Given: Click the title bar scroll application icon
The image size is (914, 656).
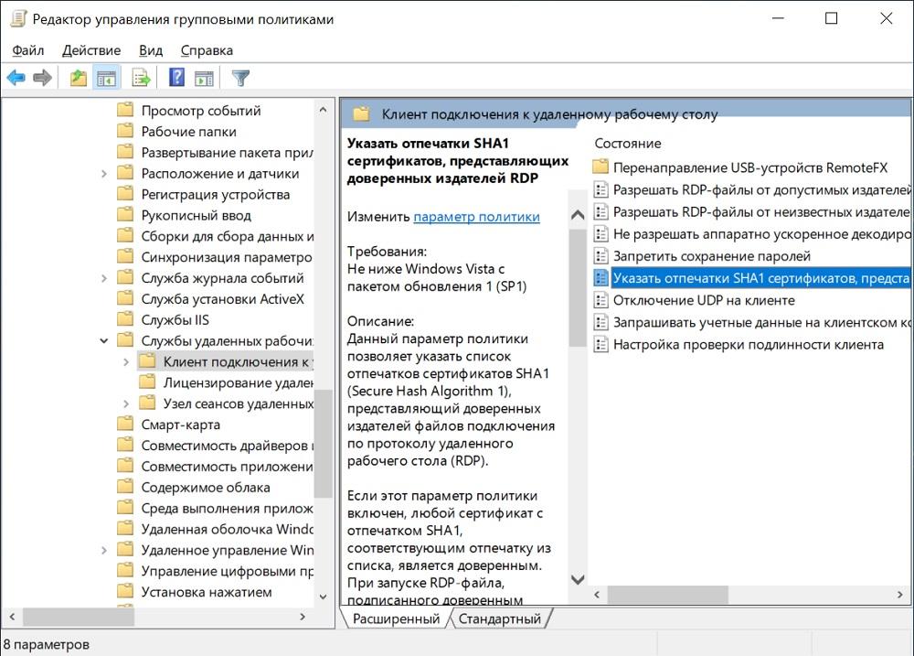Looking at the screenshot, I should 18,18.
